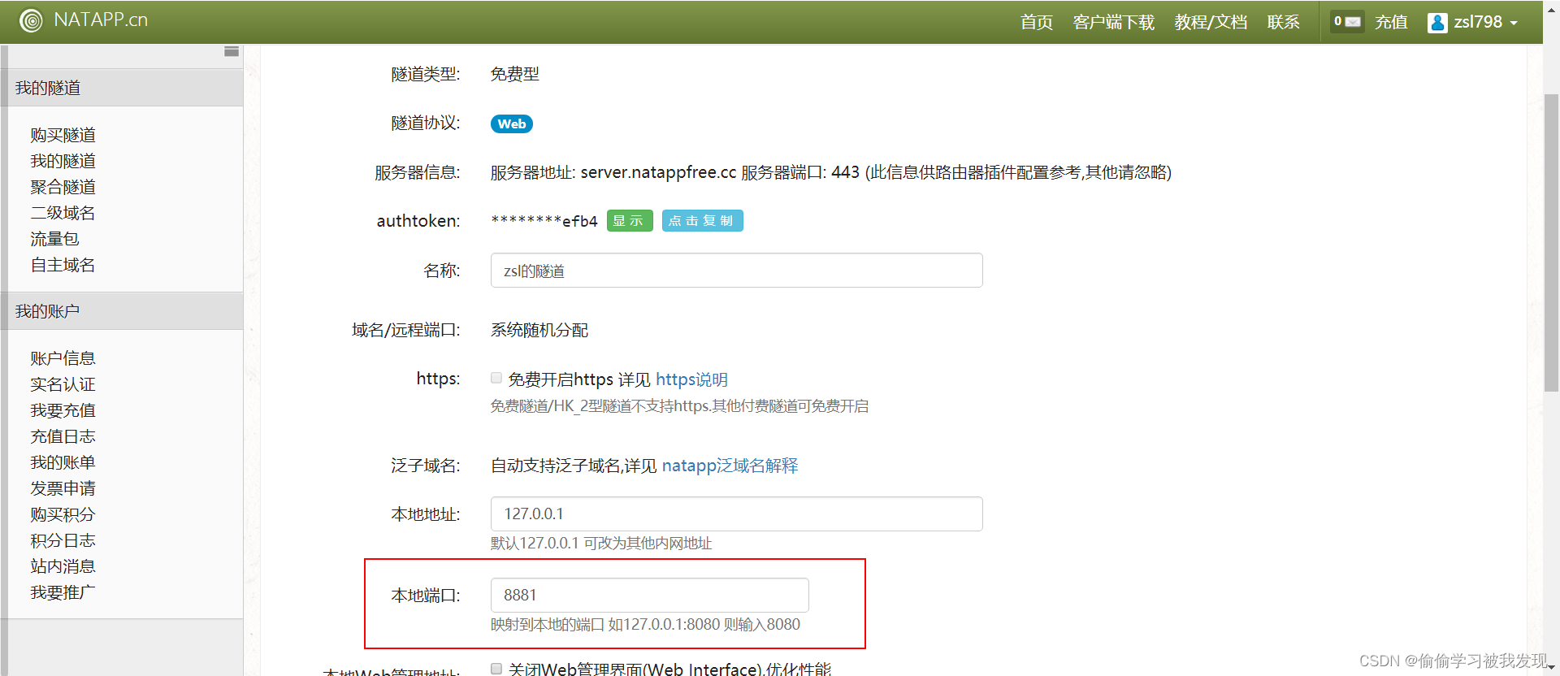The width and height of the screenshot is (1560, 676).
Task: Go to 首页 in the top navigation
Action: [1037, 22]
